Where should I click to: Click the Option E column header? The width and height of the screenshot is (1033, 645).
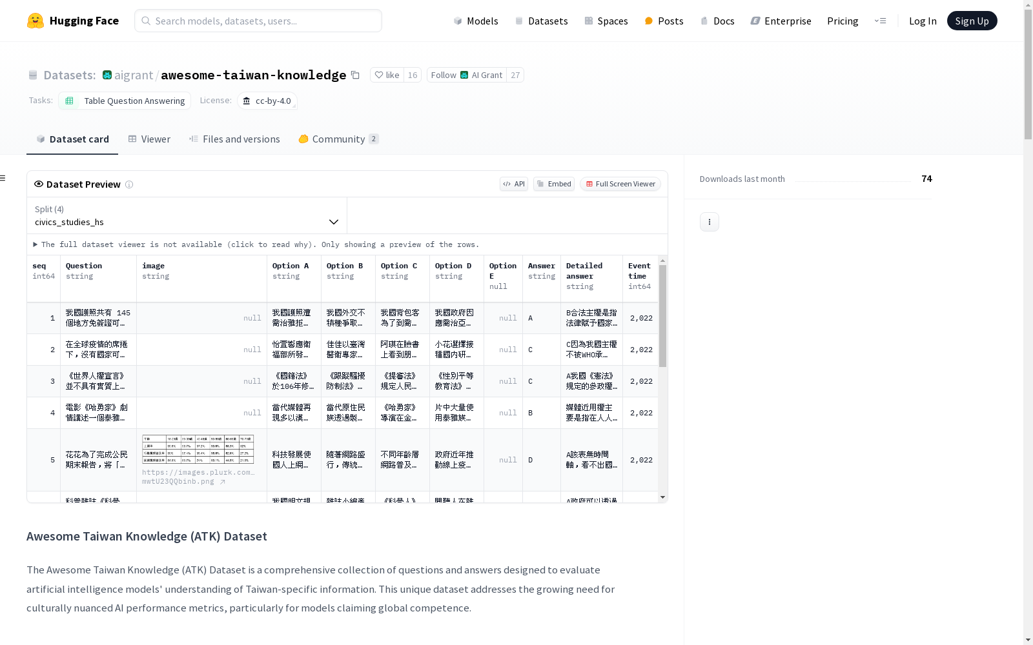(504, 279)
